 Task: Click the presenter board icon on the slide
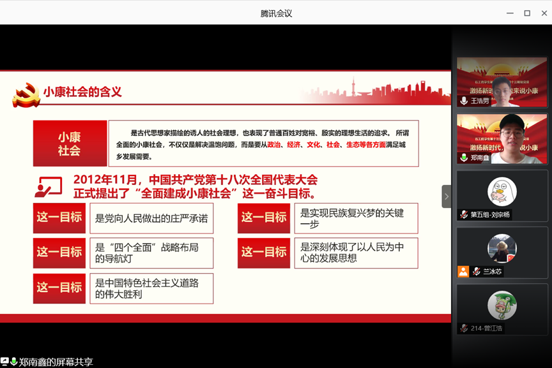[x=49, y=187]
